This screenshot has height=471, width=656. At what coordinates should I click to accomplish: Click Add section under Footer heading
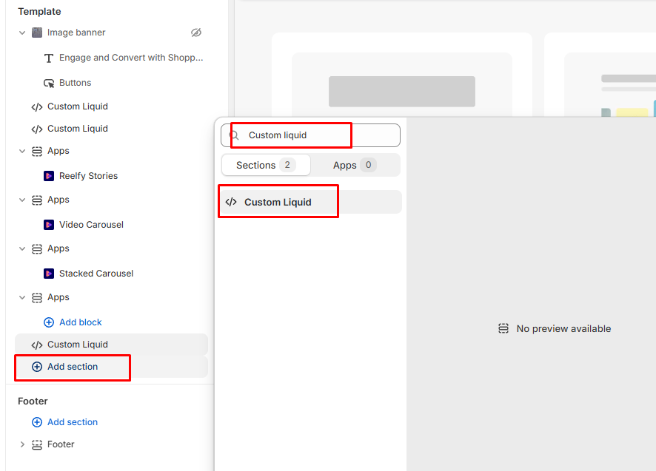[73, 422]
